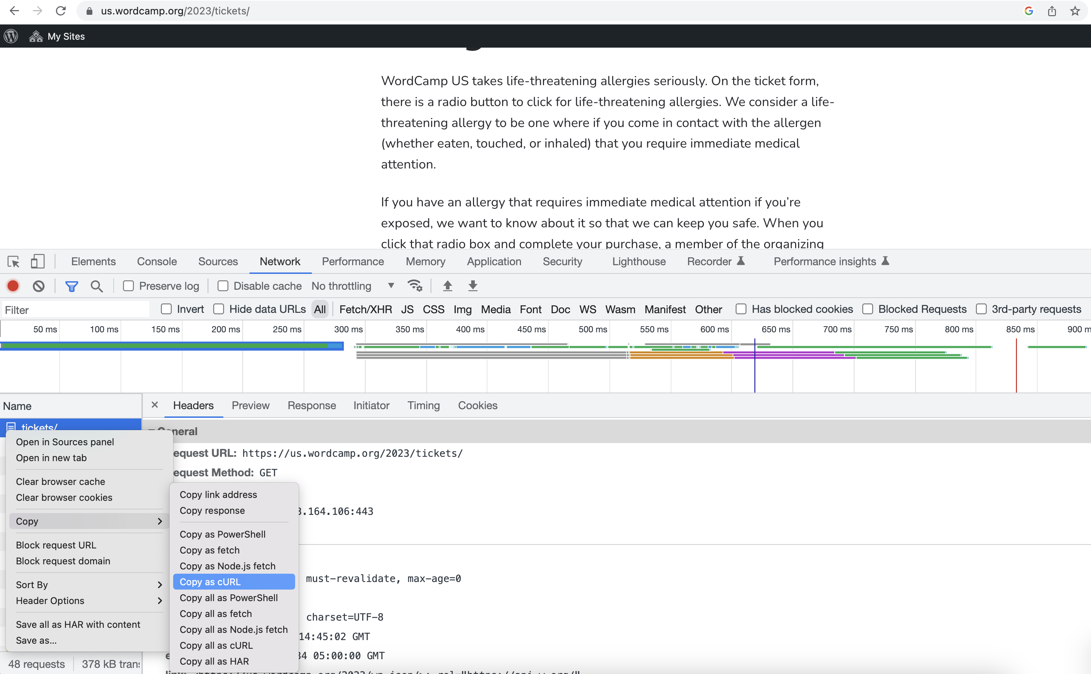Screen dimensions: 1091x674
Task: Toggle the network filter funnel
Action: pyautogui.click(x=71, y=286)
